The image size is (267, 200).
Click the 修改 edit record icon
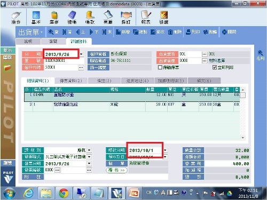pos(158,32)
